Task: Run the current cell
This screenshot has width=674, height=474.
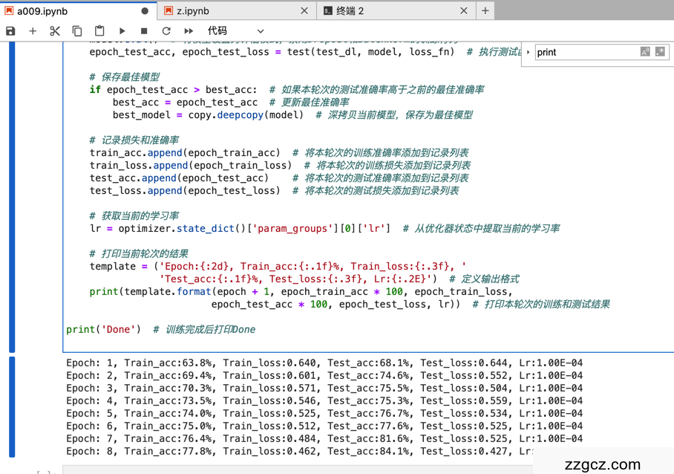Action: coord(122,31)
